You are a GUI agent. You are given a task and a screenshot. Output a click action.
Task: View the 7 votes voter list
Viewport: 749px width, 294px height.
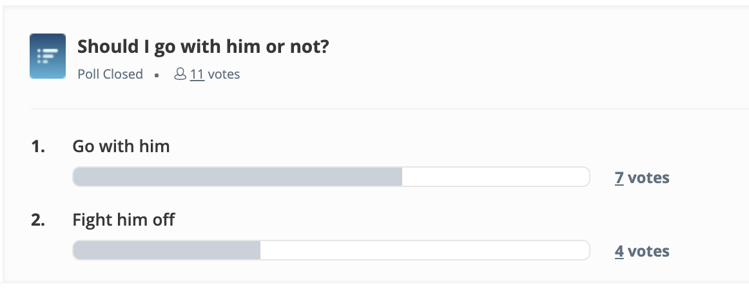tap(619, 177)
